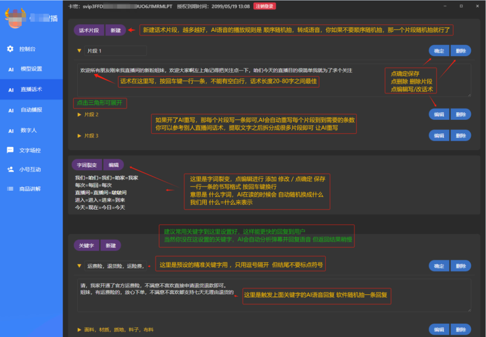
Task: Click 删除 for 片段 3
Action: (x=460, y=135)
